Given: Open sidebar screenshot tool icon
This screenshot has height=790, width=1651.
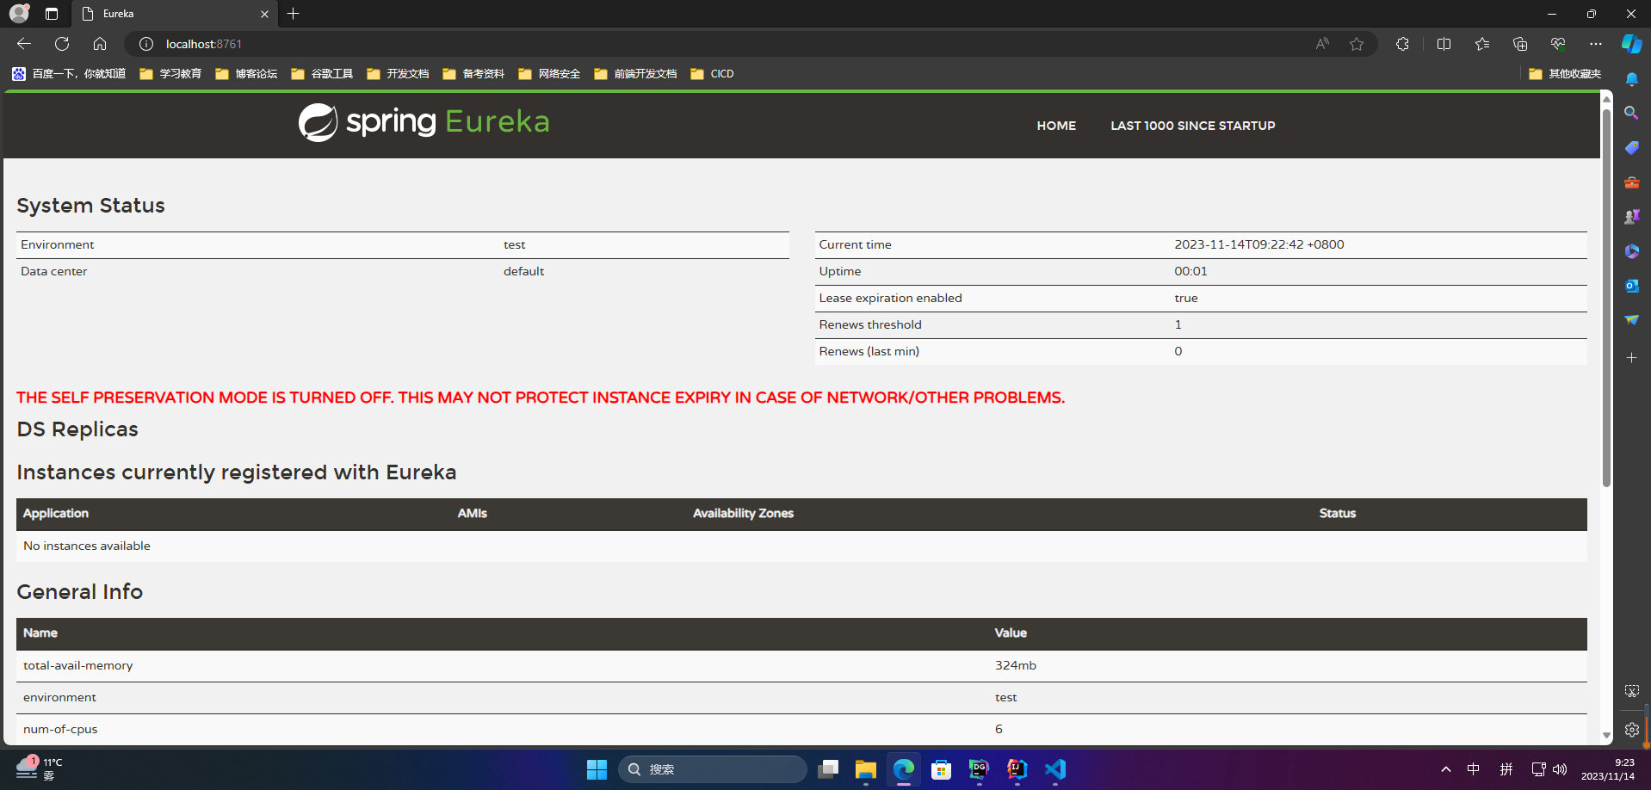Looking at the screenshot, I should coord(1631,691).
